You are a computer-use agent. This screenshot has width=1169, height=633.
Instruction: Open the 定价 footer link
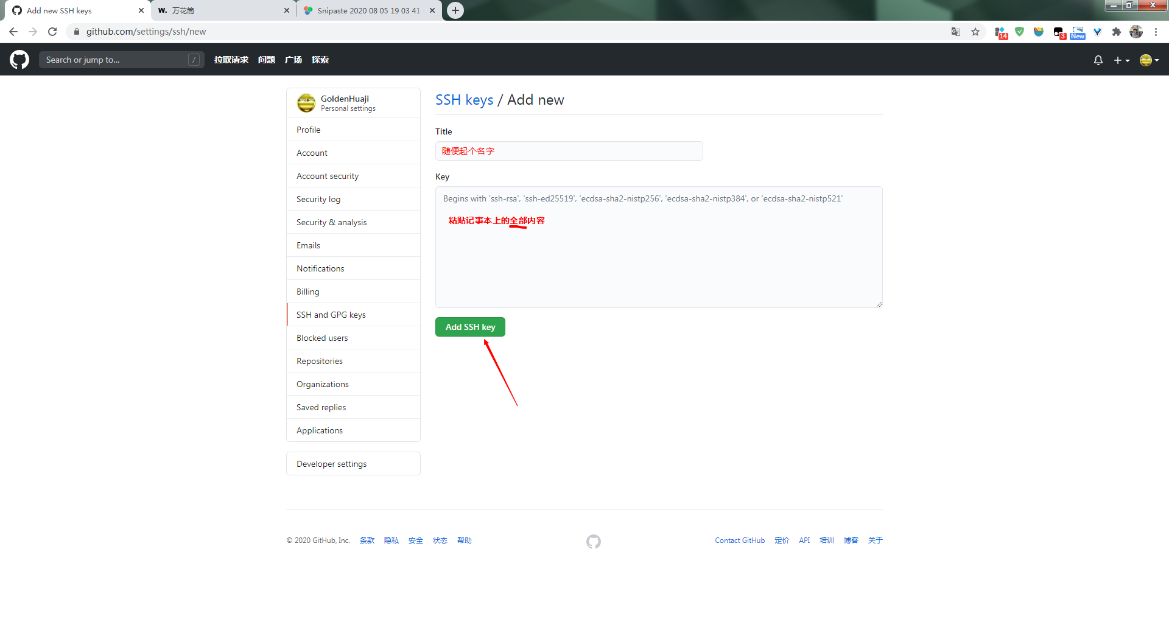[x=782, y=540]
